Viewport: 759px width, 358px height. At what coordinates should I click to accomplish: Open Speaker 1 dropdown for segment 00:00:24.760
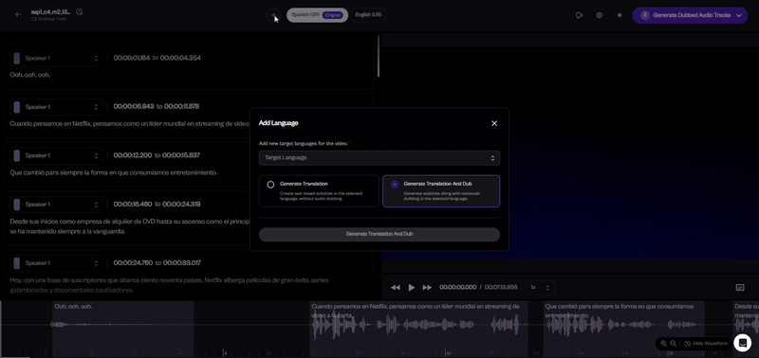coord(56,263)
